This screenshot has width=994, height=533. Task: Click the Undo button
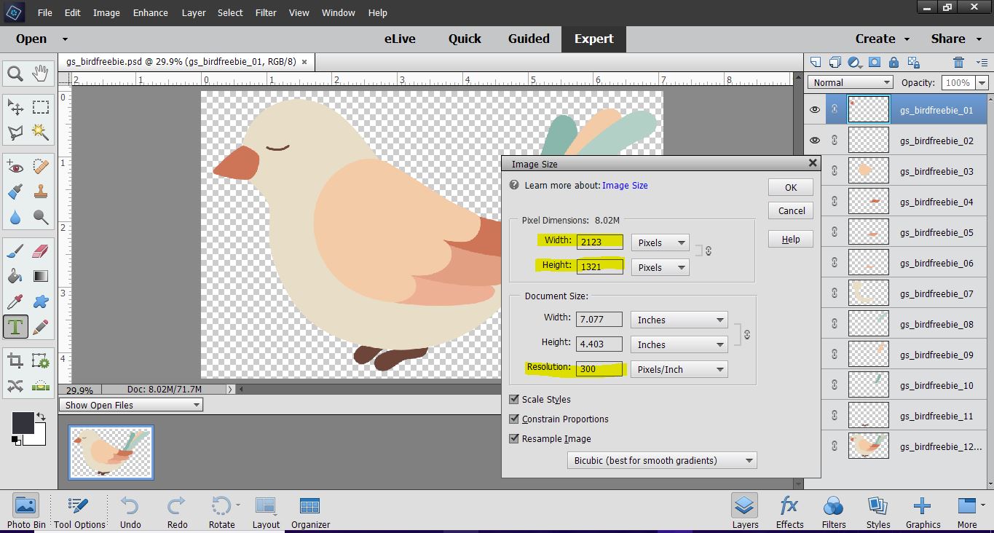click(x=130, y=512)
